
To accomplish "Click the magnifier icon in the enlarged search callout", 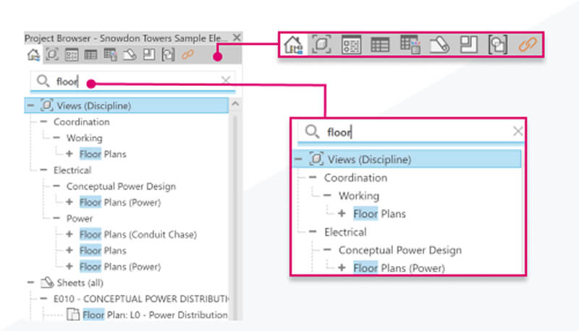I will point(312,132).
